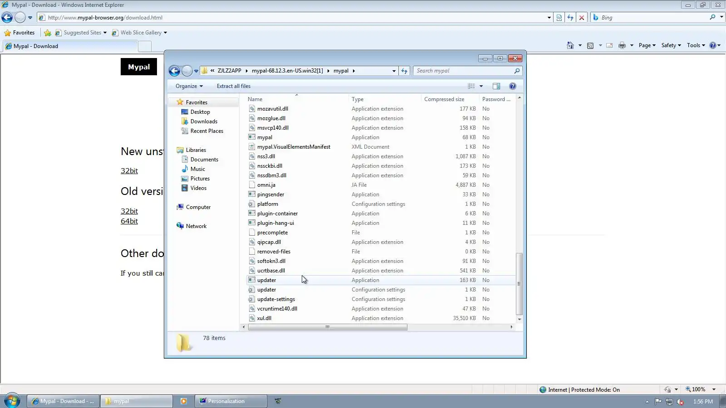Open the change view options dropdown arrow

tap(481, 86)
